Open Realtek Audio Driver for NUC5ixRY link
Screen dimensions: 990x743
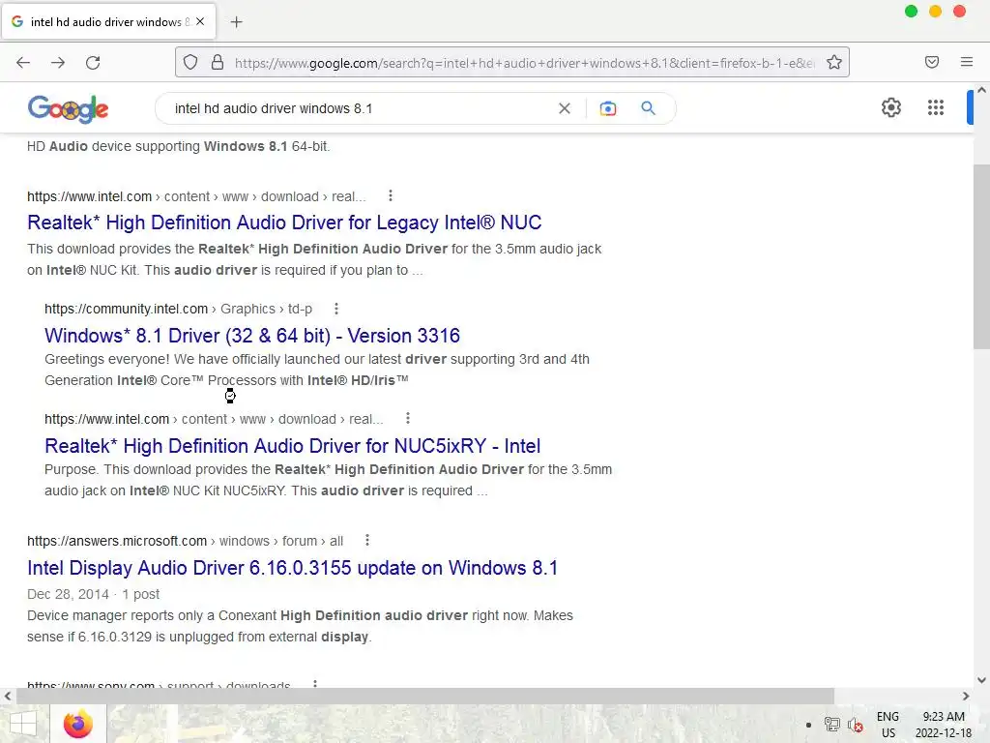click(292, 446)
